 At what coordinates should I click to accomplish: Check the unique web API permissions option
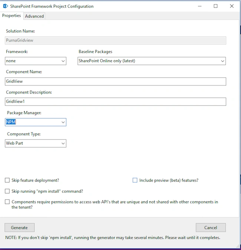[x=7, y=202]
